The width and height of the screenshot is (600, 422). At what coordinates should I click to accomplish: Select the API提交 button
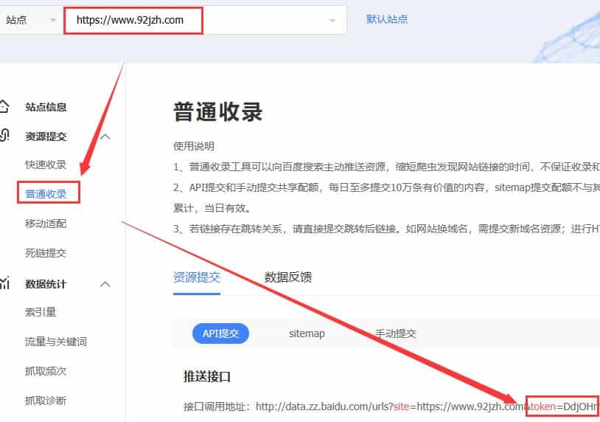coord(220,333)
